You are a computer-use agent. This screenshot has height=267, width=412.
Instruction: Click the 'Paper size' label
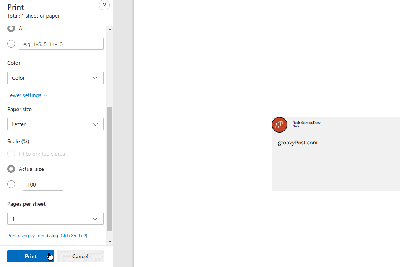(x=20, y=110)
